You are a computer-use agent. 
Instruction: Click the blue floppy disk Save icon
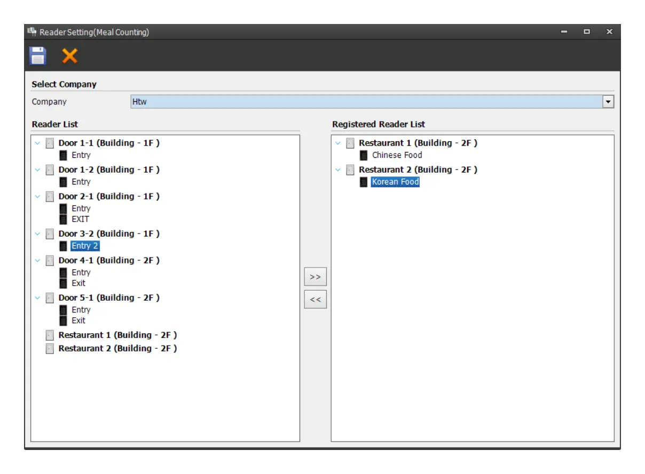click(x=38, y=56)
